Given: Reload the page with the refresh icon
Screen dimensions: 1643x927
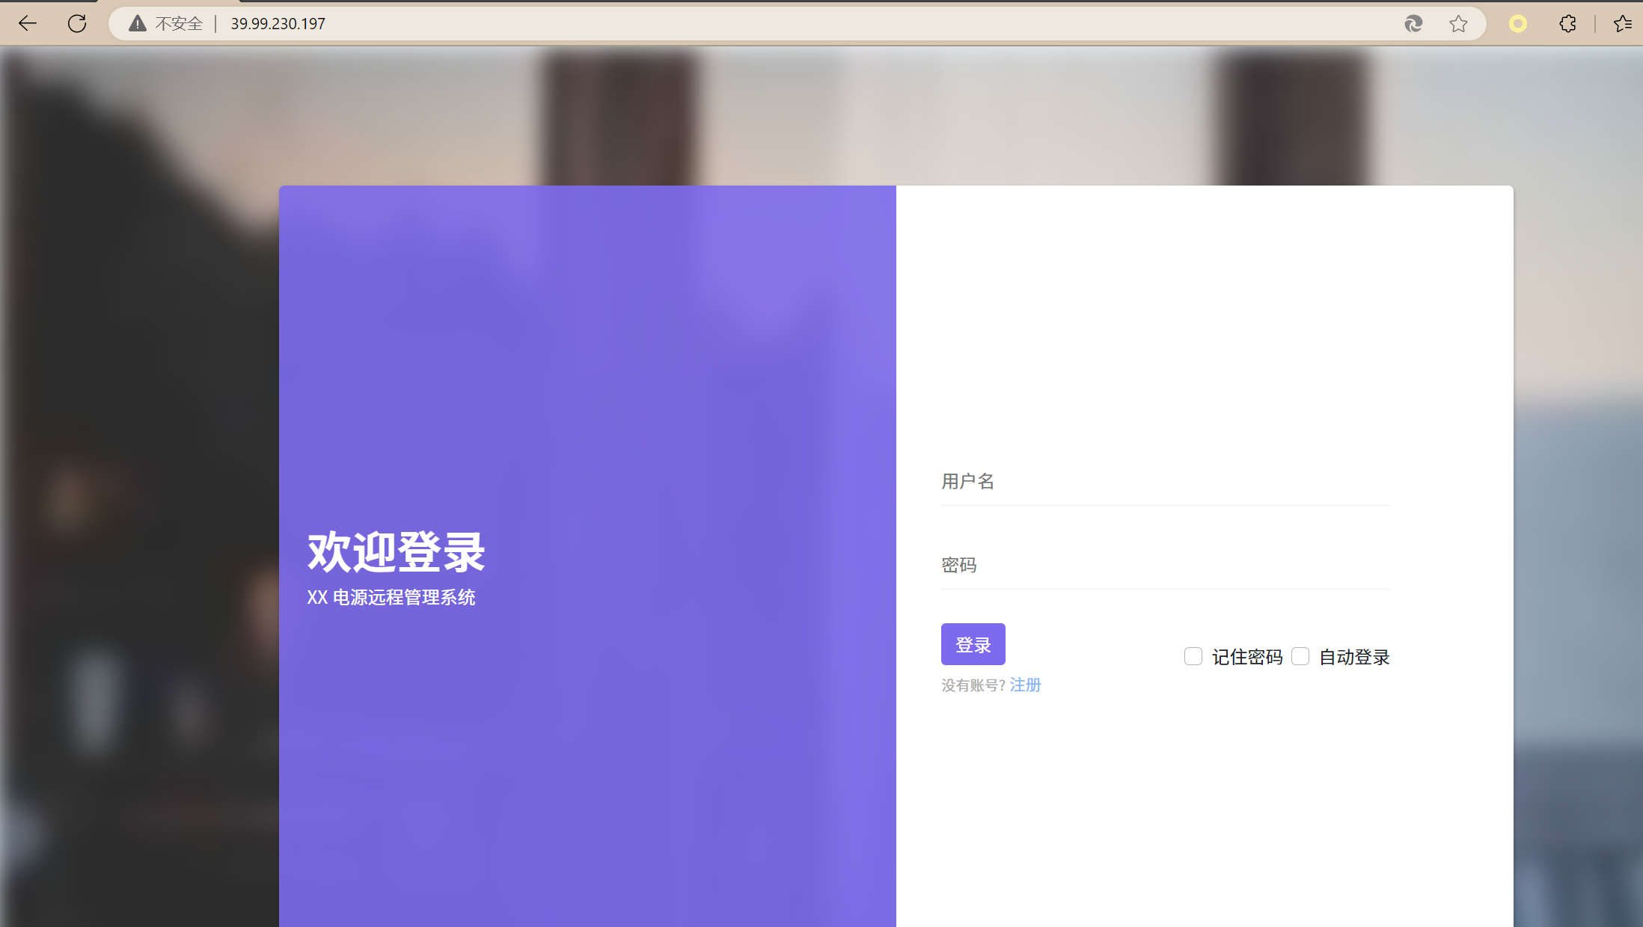Looking at the screenshot, I should [77, 23].
